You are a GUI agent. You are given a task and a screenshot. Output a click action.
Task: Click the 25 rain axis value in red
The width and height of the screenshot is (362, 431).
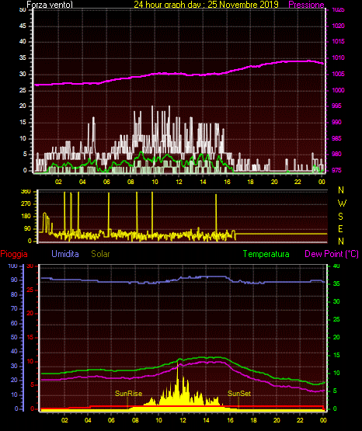(x=30, y=290)
